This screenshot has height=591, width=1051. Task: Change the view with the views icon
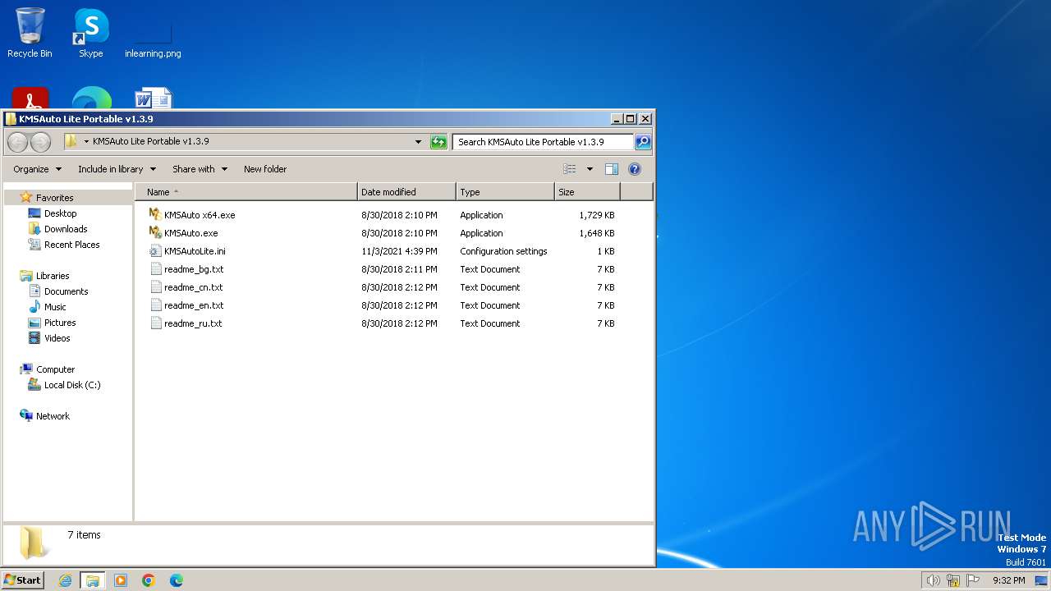(569, 169)
